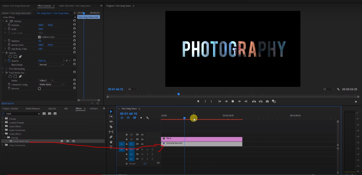Open the Fit zoom level dropdown
Screen dimensions: 362x175
pyautogui.click(x=133, y=89)
